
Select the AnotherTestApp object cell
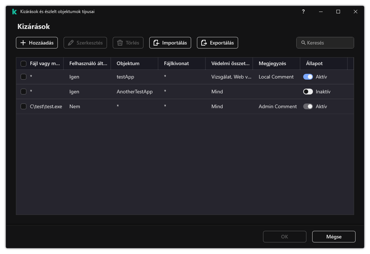(134, 92)
